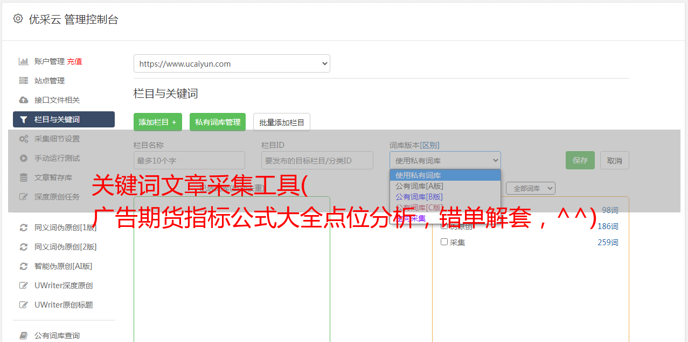Open 文章暂存库 via its database icon

click(x=24, y=177)
